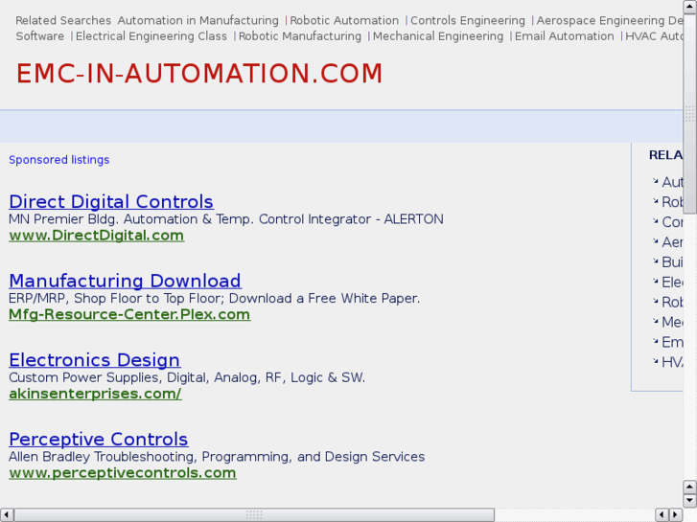Visit www.perceptivecontrols.com link
The width and height of the screenshot is (697, 522).
tap(123, 473)
